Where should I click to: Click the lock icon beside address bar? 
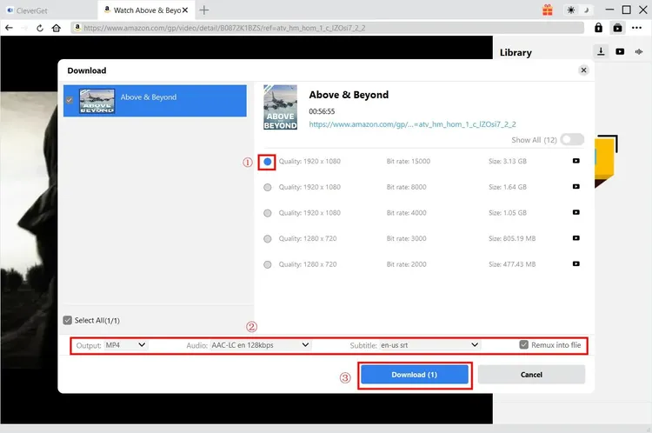599,28
